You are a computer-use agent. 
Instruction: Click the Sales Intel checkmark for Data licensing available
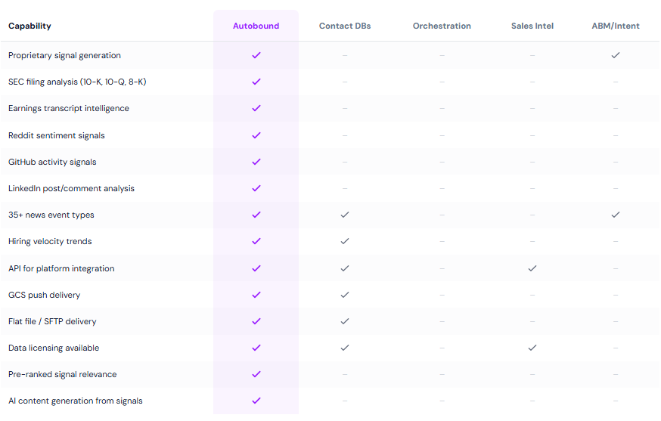pos(532,348)
